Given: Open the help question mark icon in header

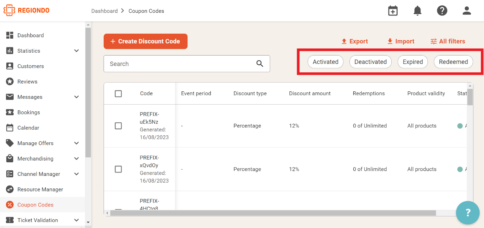Looking at the screenshot, I should pyautogui.click(x=442, y=11).
